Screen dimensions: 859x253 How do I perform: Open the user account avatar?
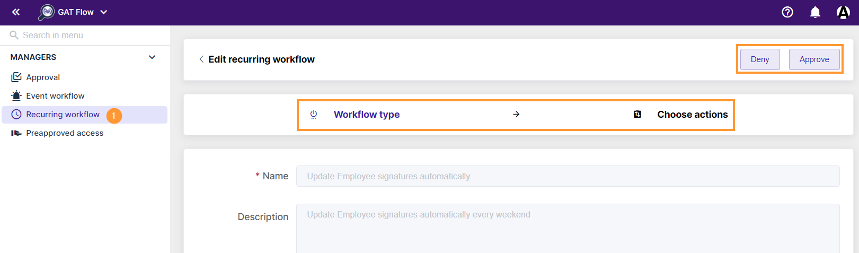point(843,12)
